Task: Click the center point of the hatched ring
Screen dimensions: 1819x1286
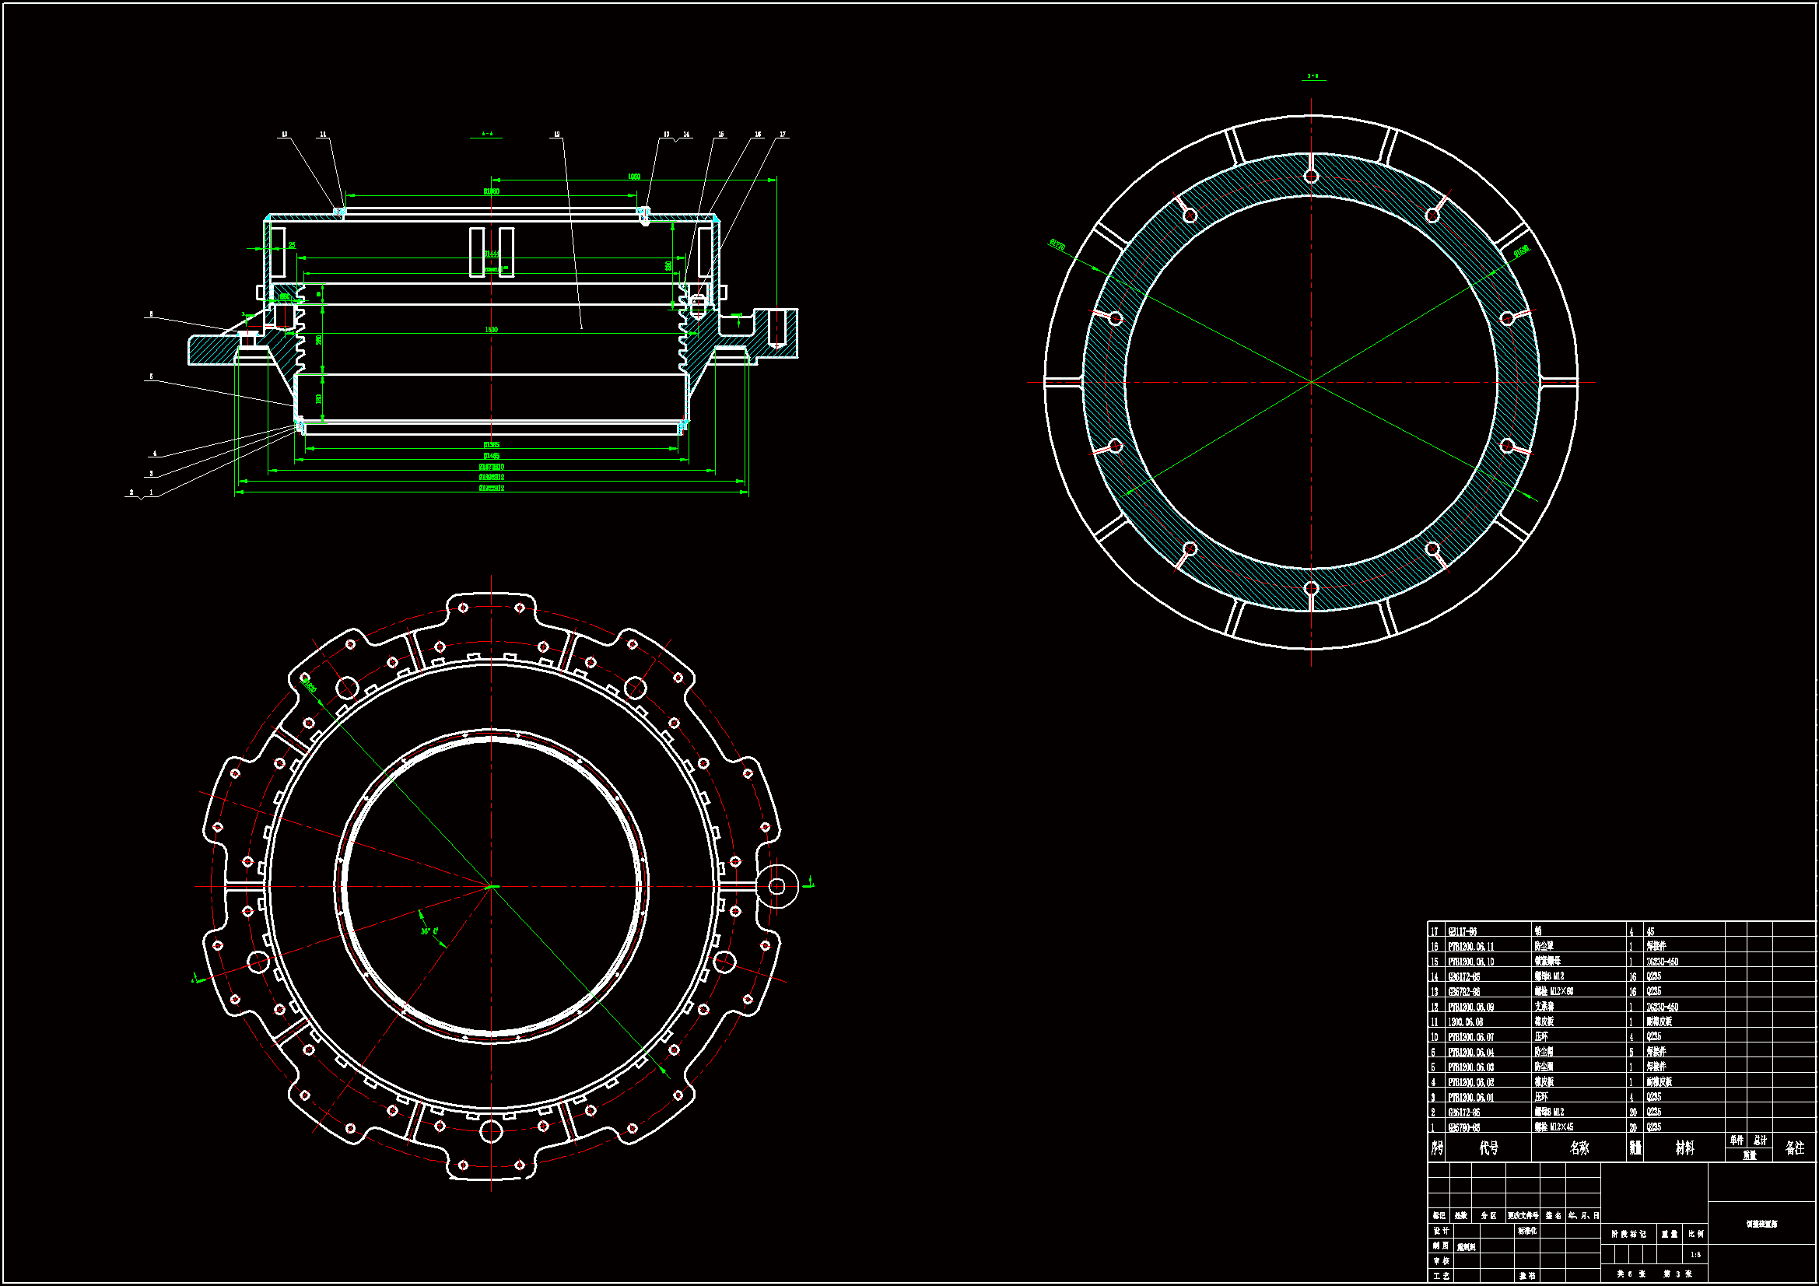Action: (x=1311, y=383)
